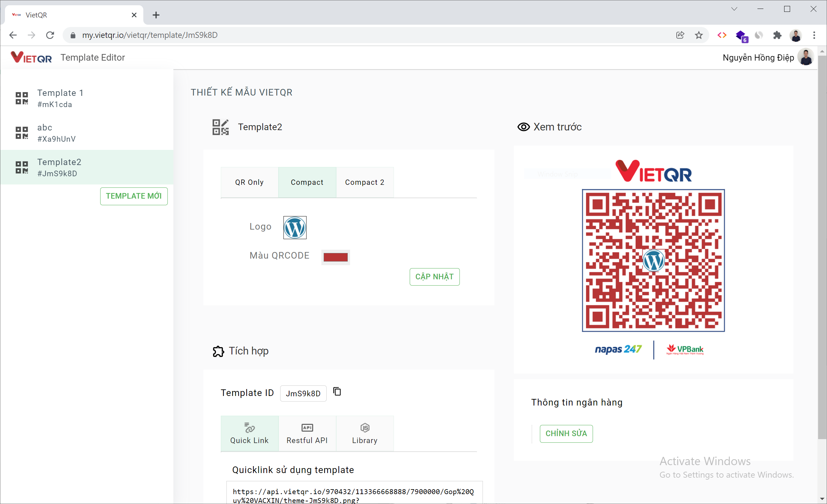Click the TEMPLATE MỚI button
The width and height of the screenshot is (827, 504).
133,196
